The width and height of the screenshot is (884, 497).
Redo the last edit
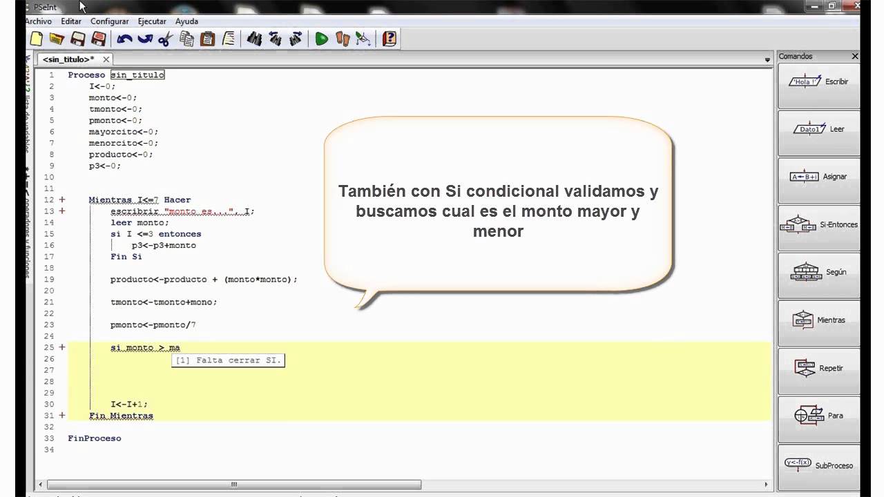[x=145, y=39]
